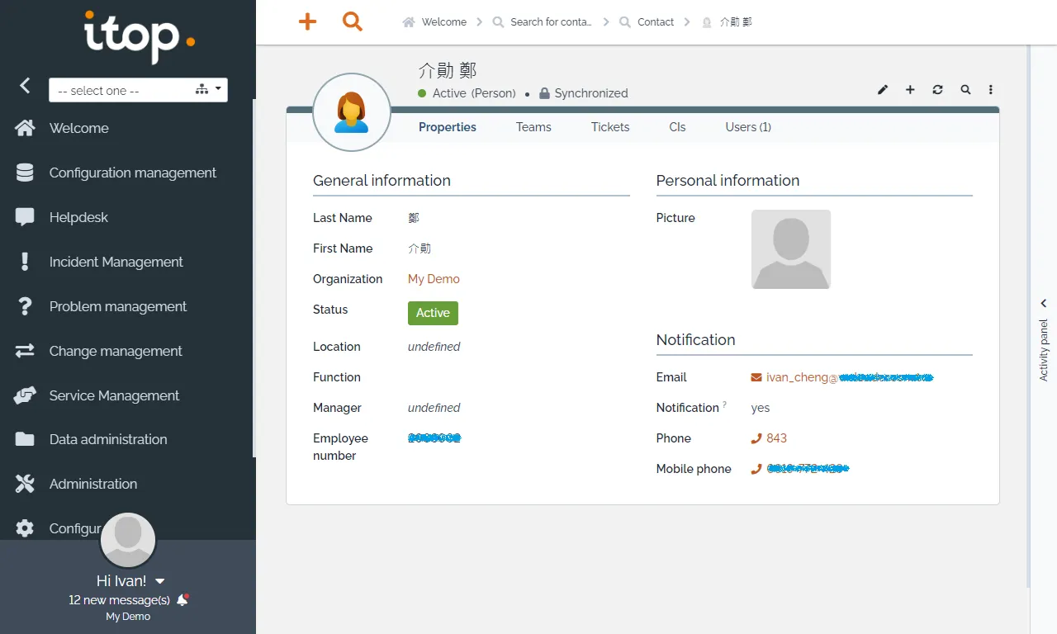Viewport: 1057px width, 634px height.
Task: Switch to the Properties tab
Action: click(448, 127)
